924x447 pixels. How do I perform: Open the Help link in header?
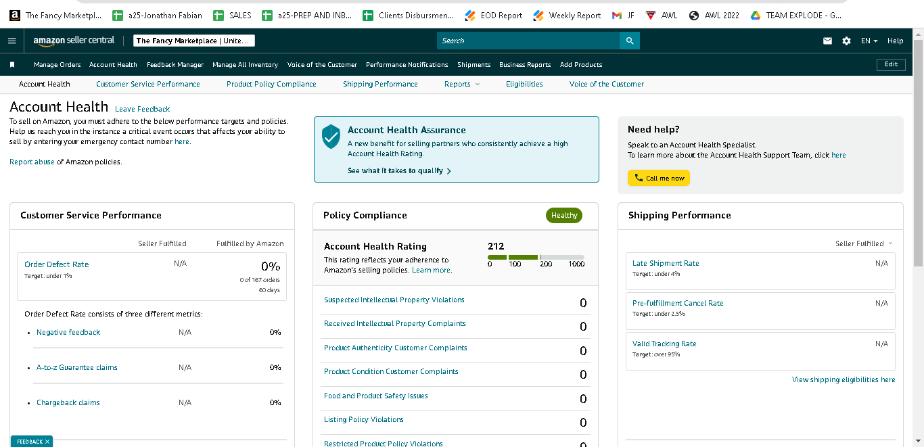[x=895, y=41]
